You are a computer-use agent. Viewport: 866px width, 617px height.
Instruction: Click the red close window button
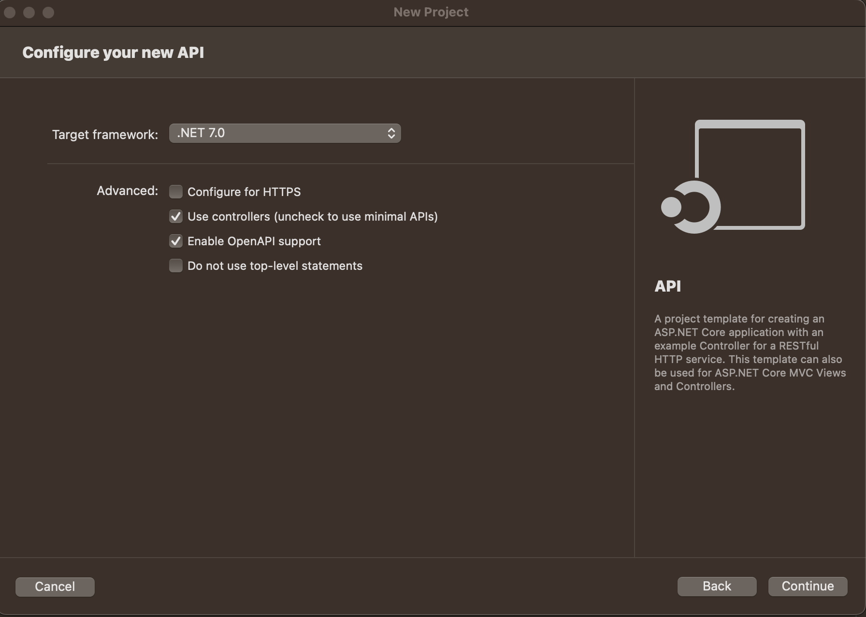pyautogui.click(x=10, y=12)
